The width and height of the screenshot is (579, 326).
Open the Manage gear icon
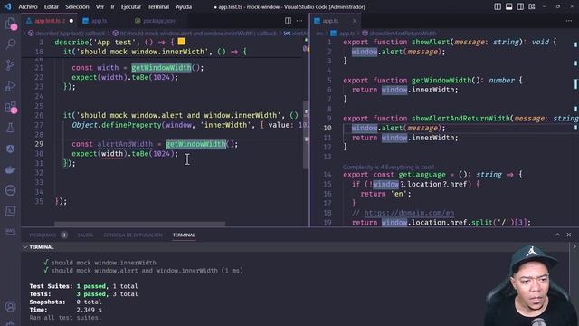[x=10, y=323]
